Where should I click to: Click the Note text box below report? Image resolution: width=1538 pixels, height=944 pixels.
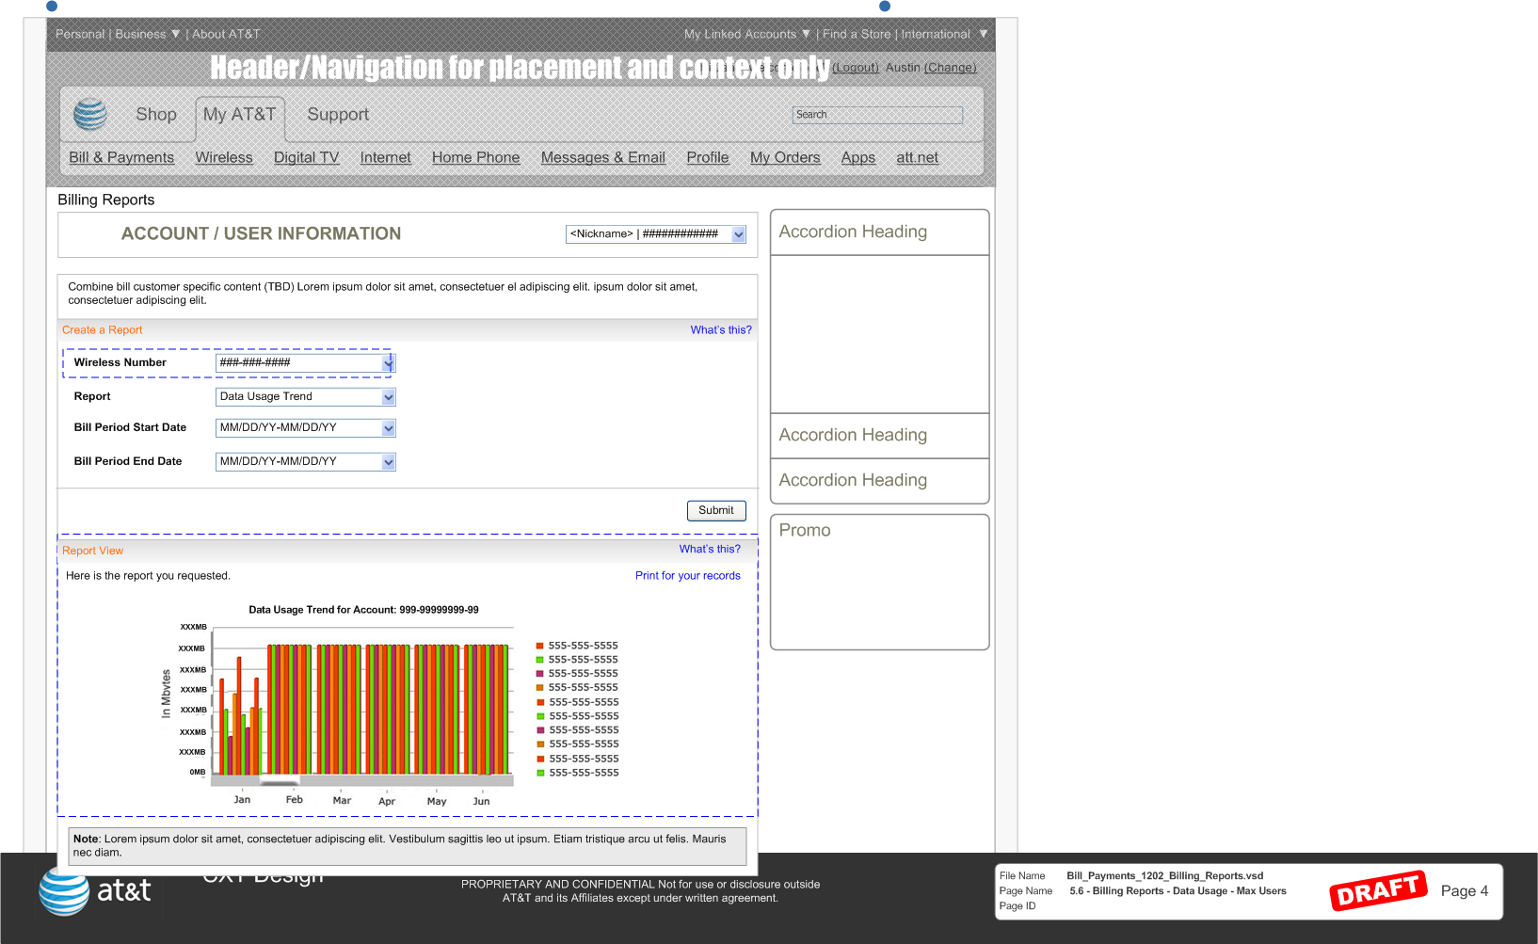click(x=408, y=846)
